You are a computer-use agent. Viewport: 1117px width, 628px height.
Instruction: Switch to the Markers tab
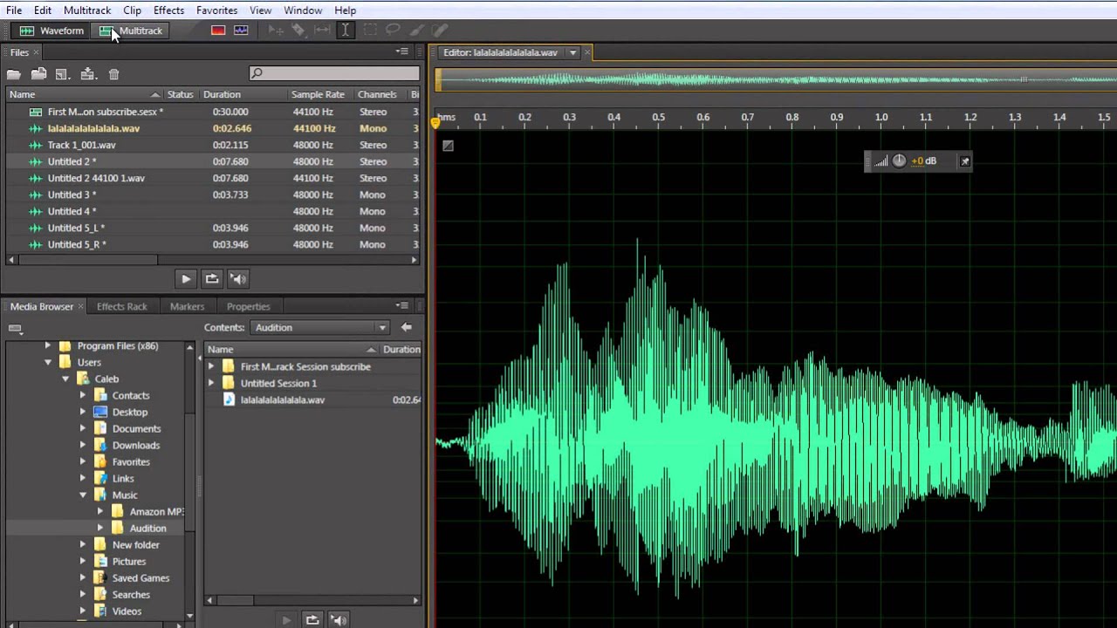click(x=187, y=306)
